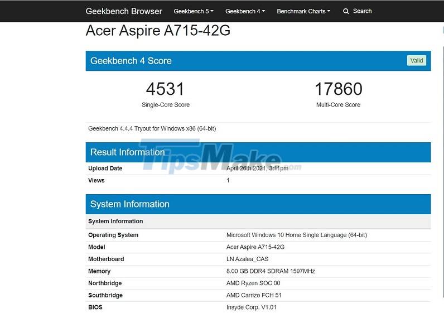
Task: Click the Geekbench 4 Score header
Action: tap(258, 61)
